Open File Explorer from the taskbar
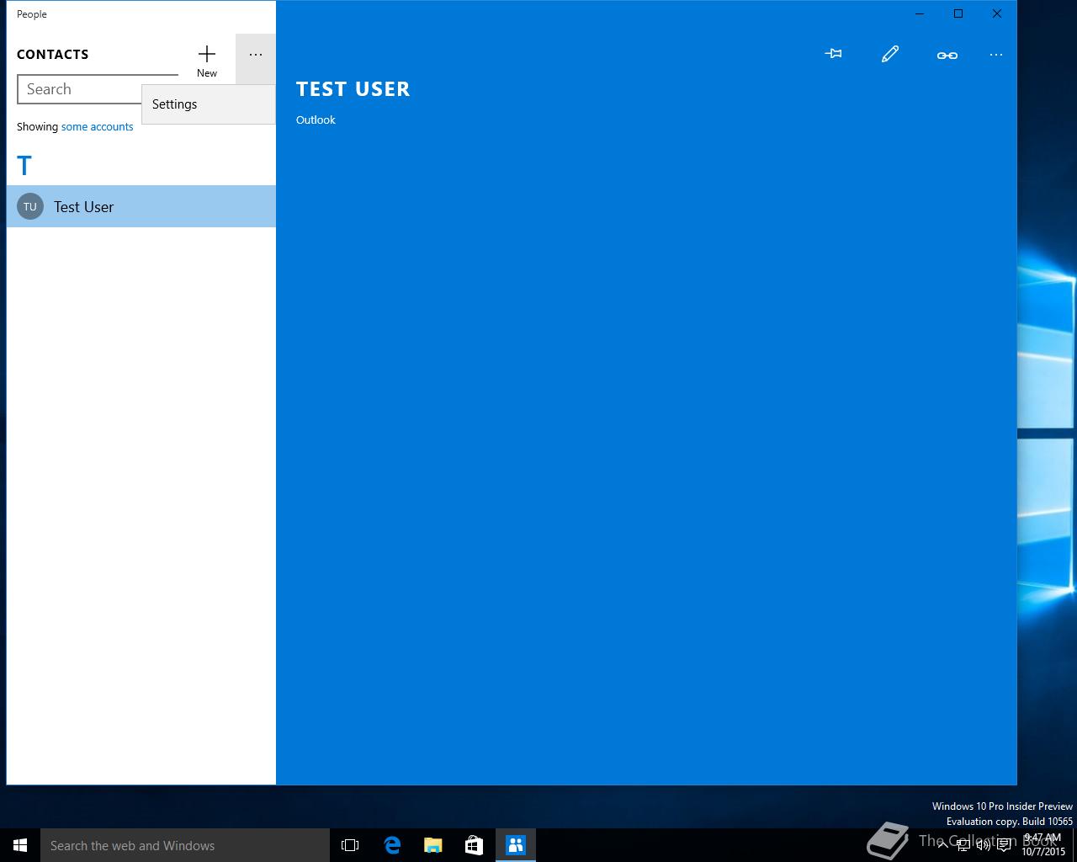This screenshot has width=1077, height=862. coord(433,845)
